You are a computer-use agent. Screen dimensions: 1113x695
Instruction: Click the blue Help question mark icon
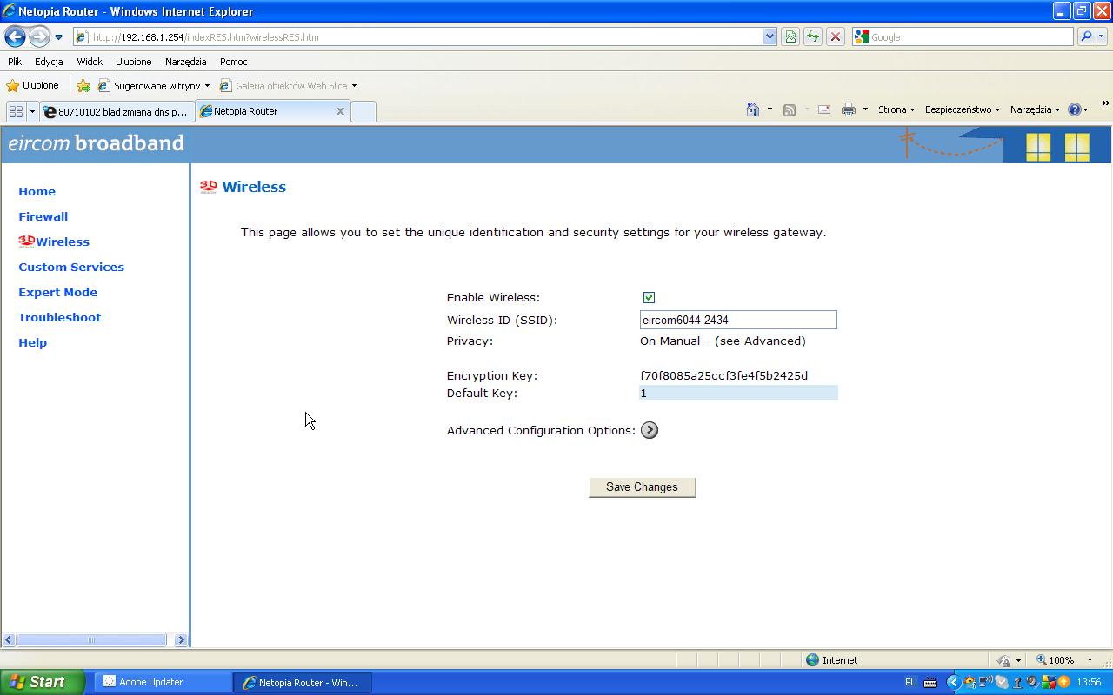tap(1075, 109)
